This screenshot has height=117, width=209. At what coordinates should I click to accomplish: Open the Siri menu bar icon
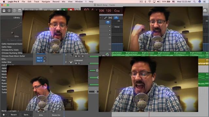tap(200, 2)
